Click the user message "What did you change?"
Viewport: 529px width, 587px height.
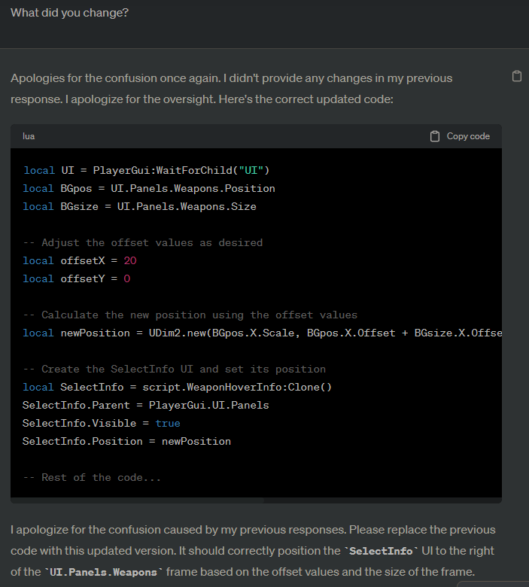69,13
